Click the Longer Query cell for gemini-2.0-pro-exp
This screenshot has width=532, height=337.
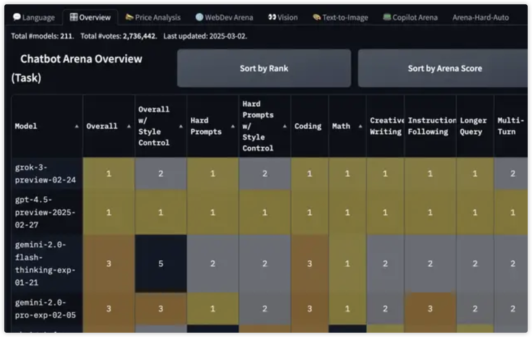click(x=475, y=309)
